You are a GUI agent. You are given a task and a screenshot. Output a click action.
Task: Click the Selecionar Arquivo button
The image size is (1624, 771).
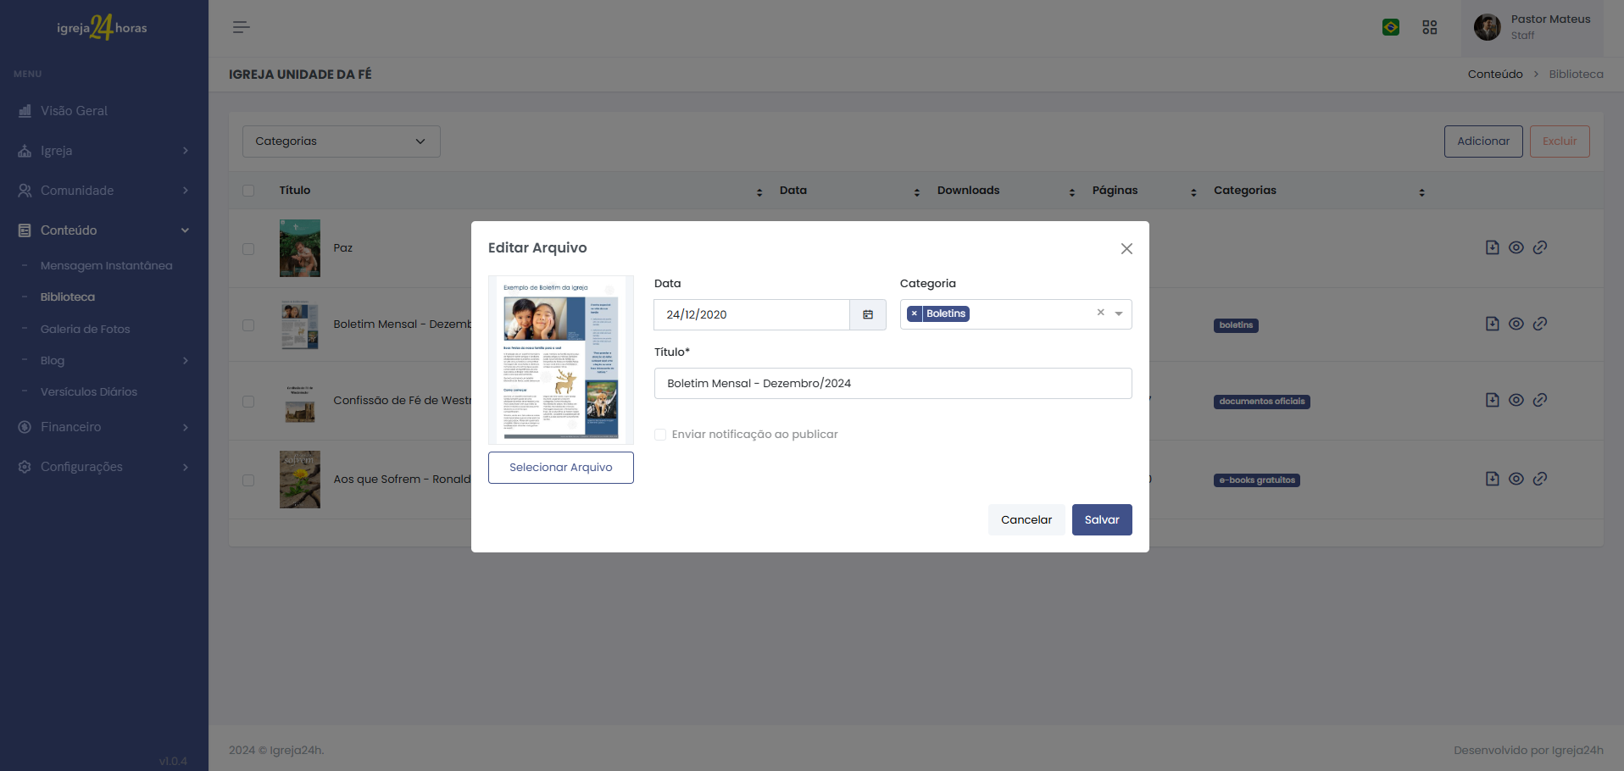coord(560,468)
